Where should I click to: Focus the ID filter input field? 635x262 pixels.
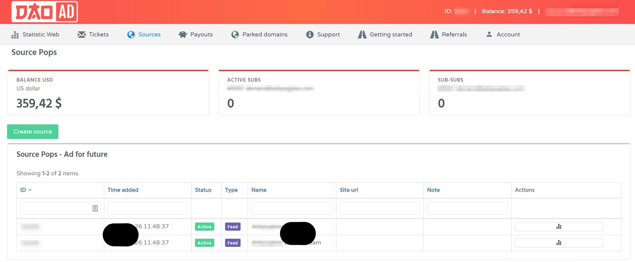click(56, 208)
